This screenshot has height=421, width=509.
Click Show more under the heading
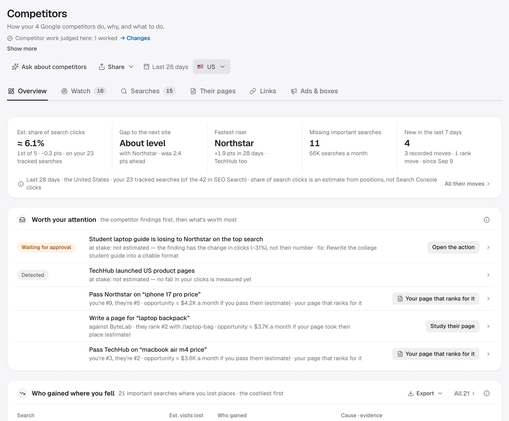(22, 49)
